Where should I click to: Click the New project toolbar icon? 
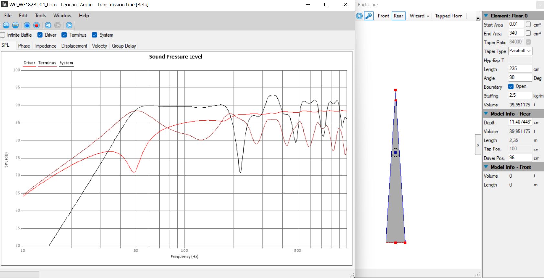coord(6,25)
